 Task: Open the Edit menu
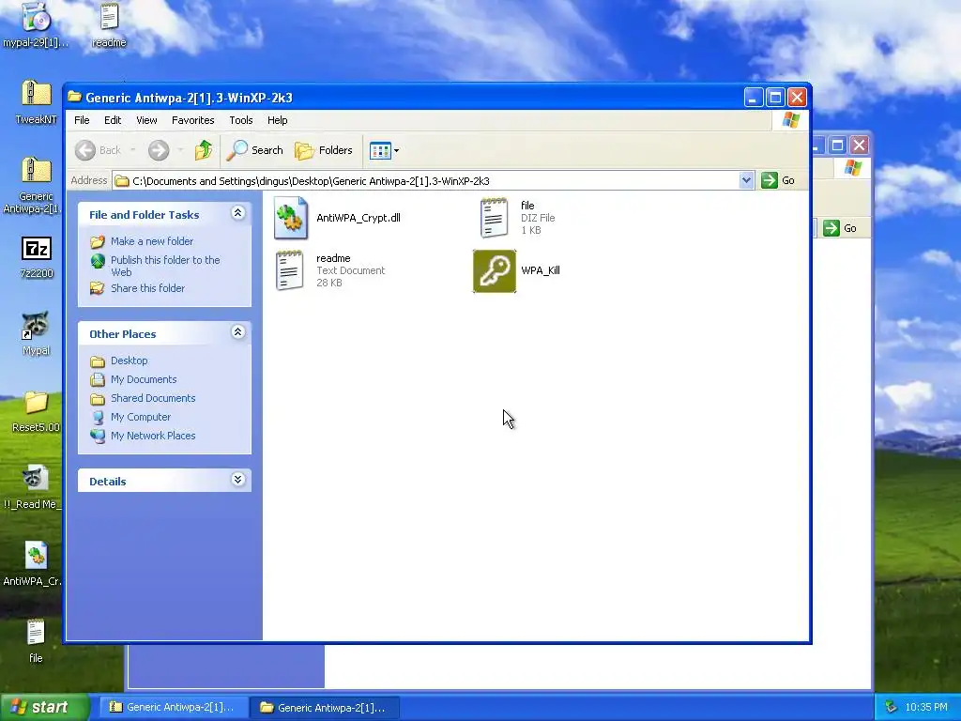[113, 120]
